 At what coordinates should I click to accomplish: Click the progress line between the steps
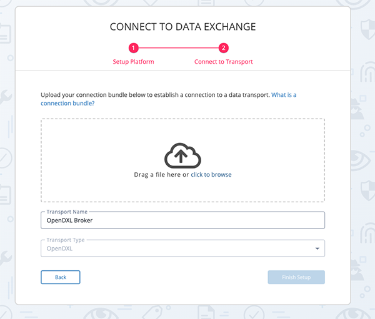click(x=178, y=48)
